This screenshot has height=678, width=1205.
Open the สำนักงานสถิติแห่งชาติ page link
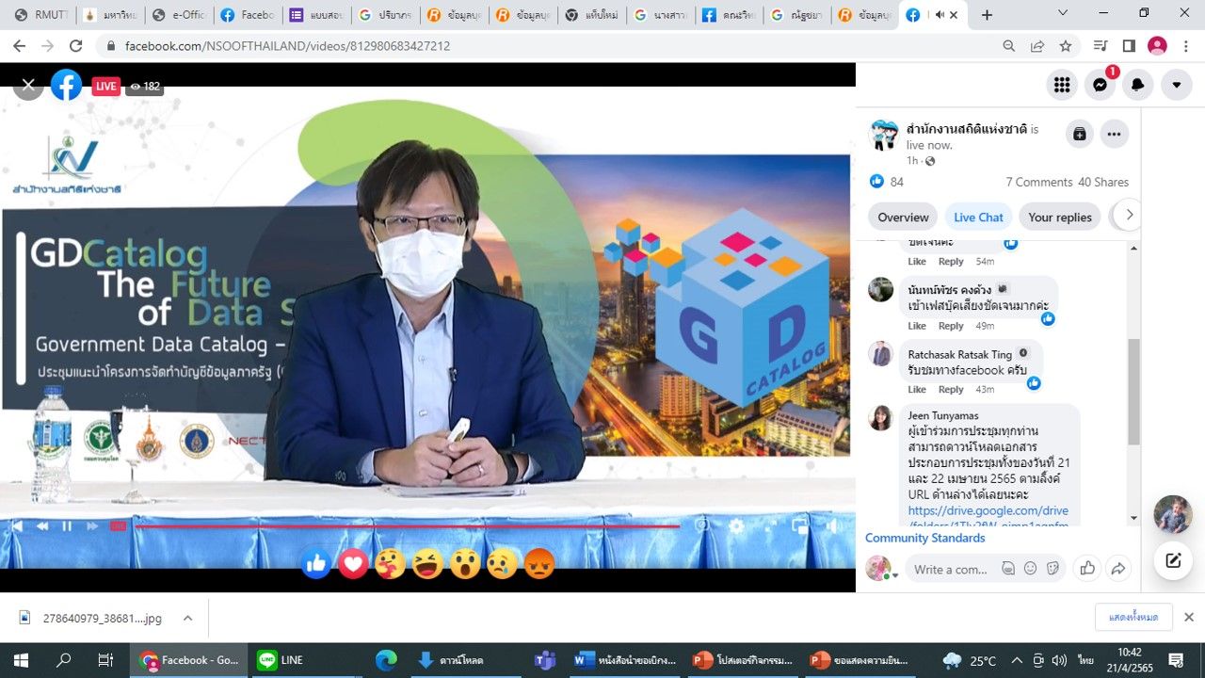point(966,129)
